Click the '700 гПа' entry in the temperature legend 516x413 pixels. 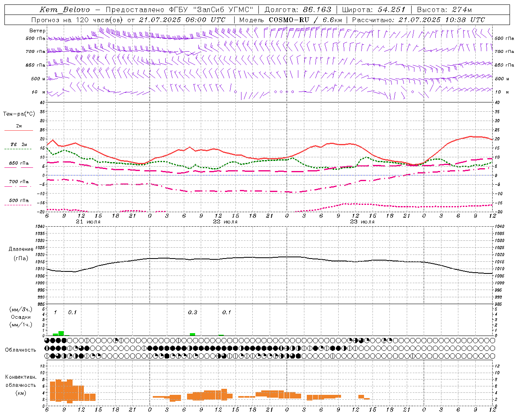point(19,181)
